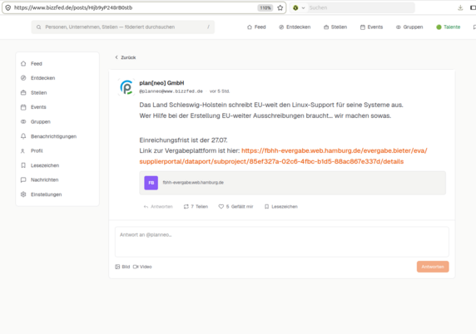The width and height of the screenshot is (476, 334).
Task: Click the Feed home icon in sidebar
Action: [23, 64]
